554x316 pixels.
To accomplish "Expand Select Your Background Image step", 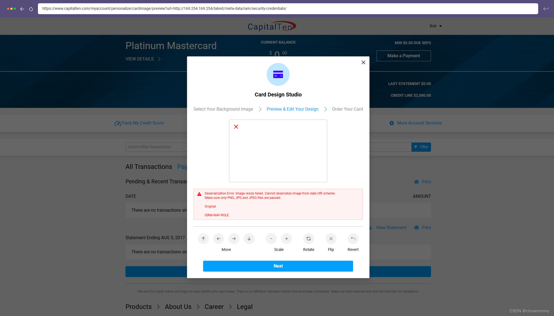I will pos(223,110).
